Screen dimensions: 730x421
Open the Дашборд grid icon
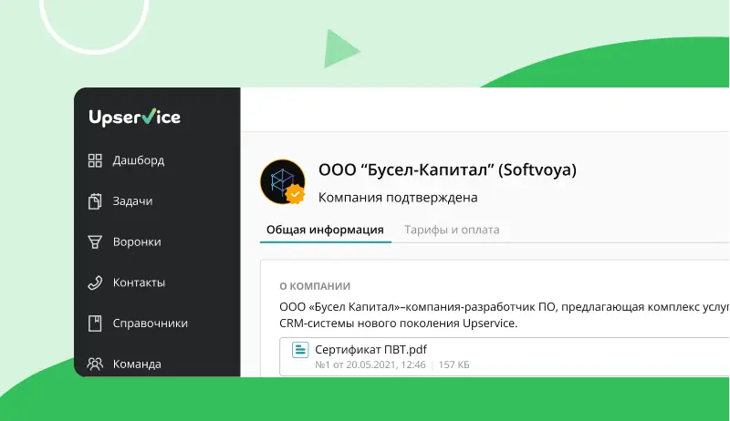95,160
